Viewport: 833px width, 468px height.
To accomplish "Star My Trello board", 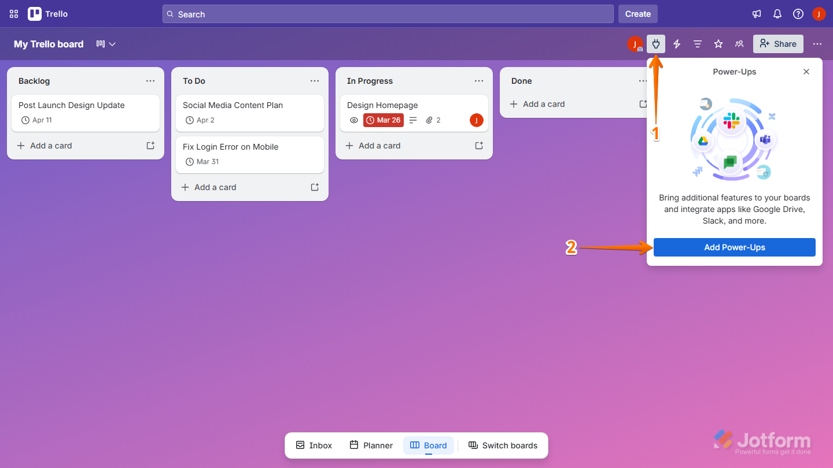I will (718, 44).
